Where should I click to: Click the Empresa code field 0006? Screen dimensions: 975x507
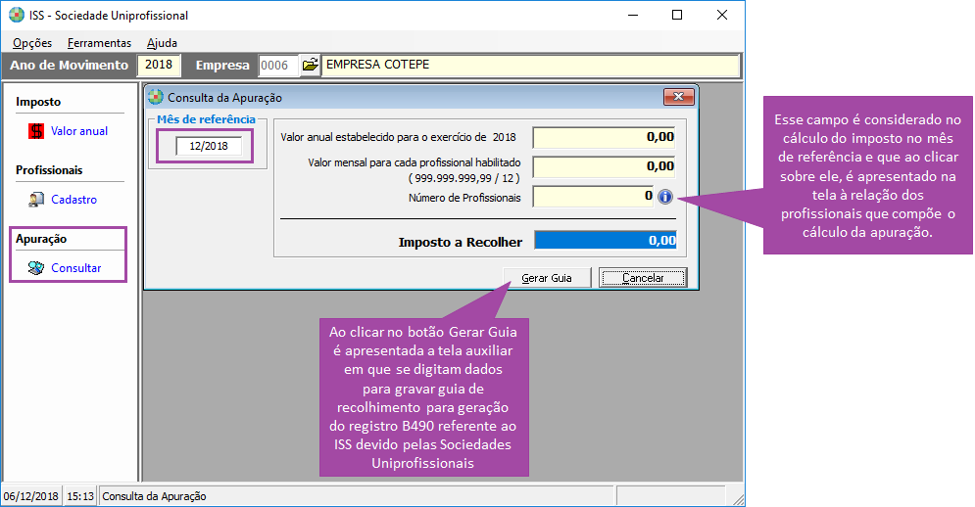pyautogui.click(x=278, y=66)
